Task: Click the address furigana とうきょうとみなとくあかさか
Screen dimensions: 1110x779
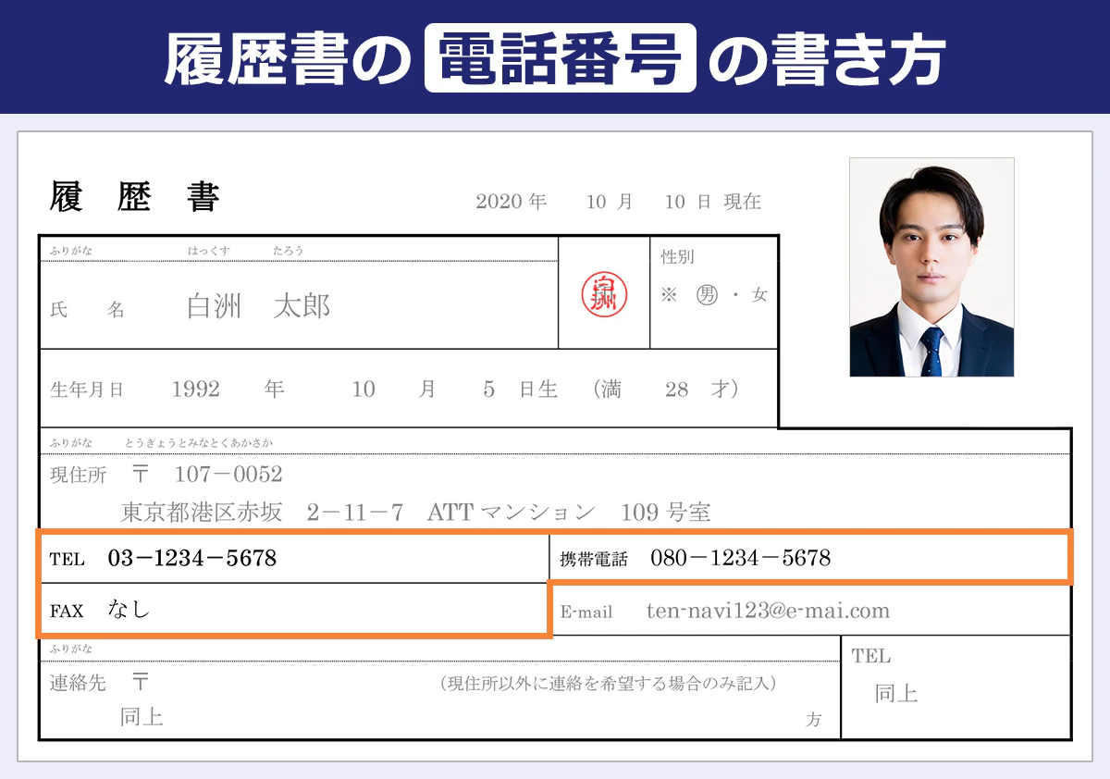Action: click(x=199, y=443)
